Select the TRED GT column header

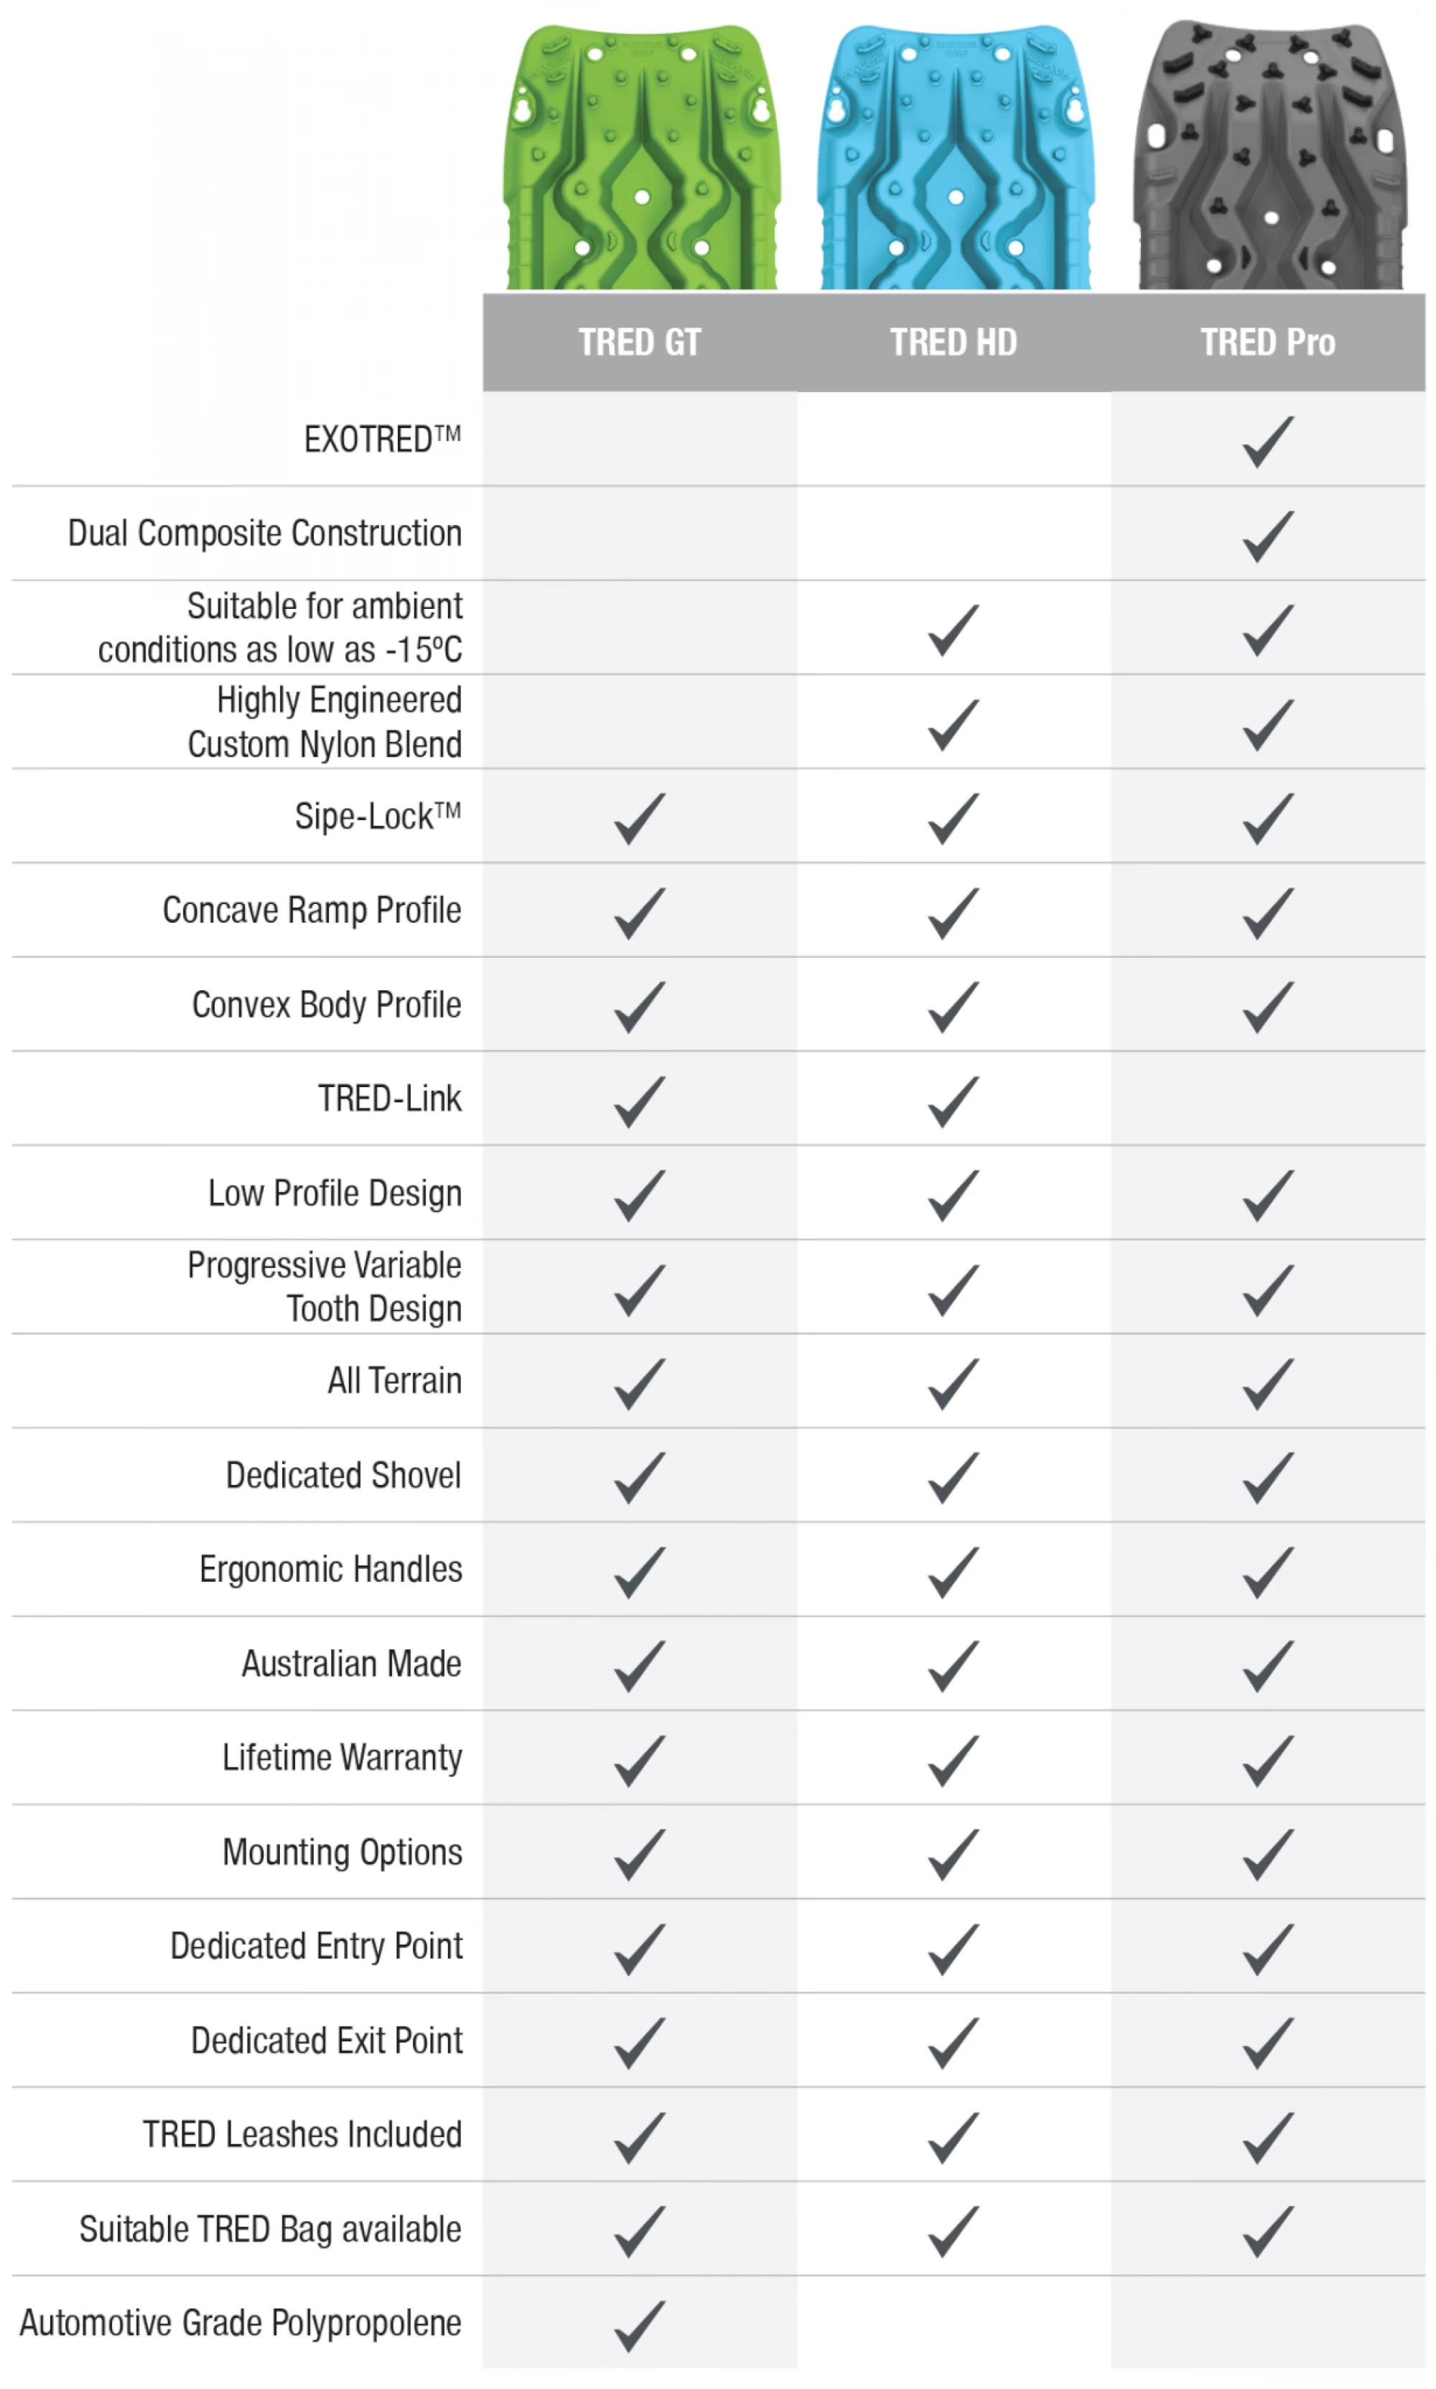point(640,343)
